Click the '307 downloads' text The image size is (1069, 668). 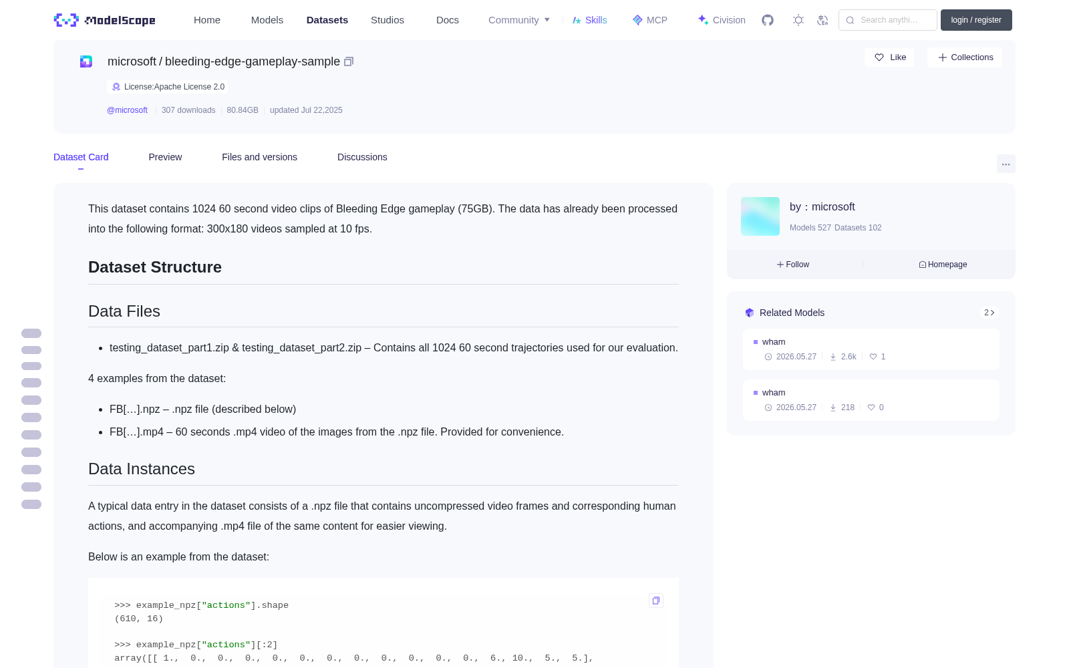pyautogui.click(x=188, y=110)
